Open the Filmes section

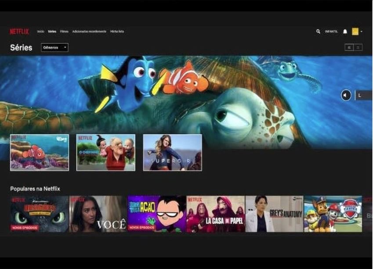tap(64, 31)
